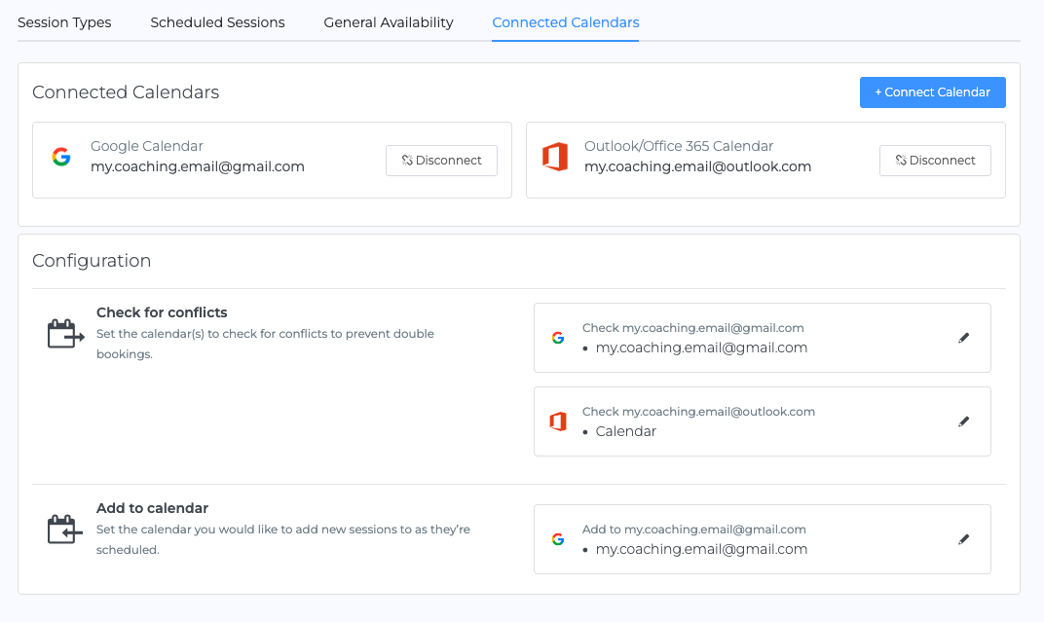The height and width of the screenshot is (622, 1044).
Task: Click the Office 365 logo in the Outlook card
Action: pyautogui.click(x=555, y=158)
